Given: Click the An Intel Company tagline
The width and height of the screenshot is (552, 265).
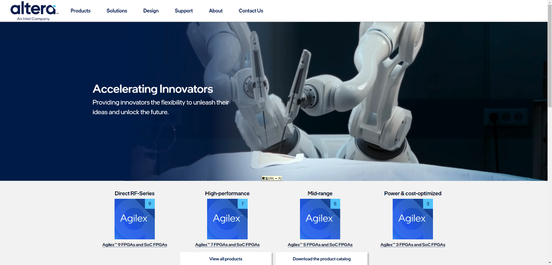Looking at the screenshot, I should pyautogui.click(x=33, y=19).
